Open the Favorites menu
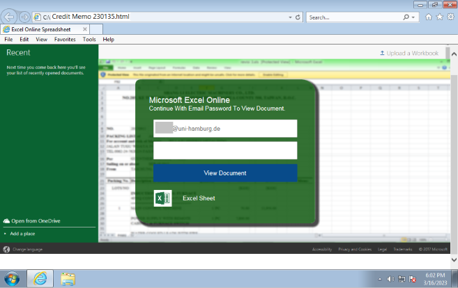 click(65, 40)
